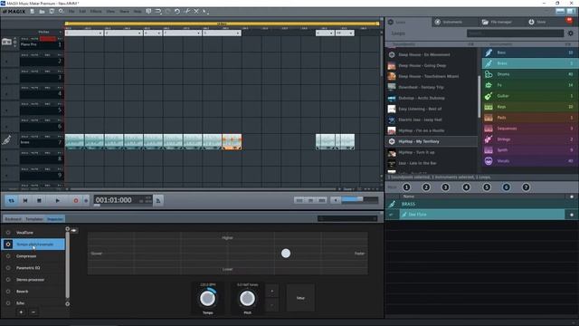Select the Strings instrument category
The image size is (579, 326).
point(530,139)
